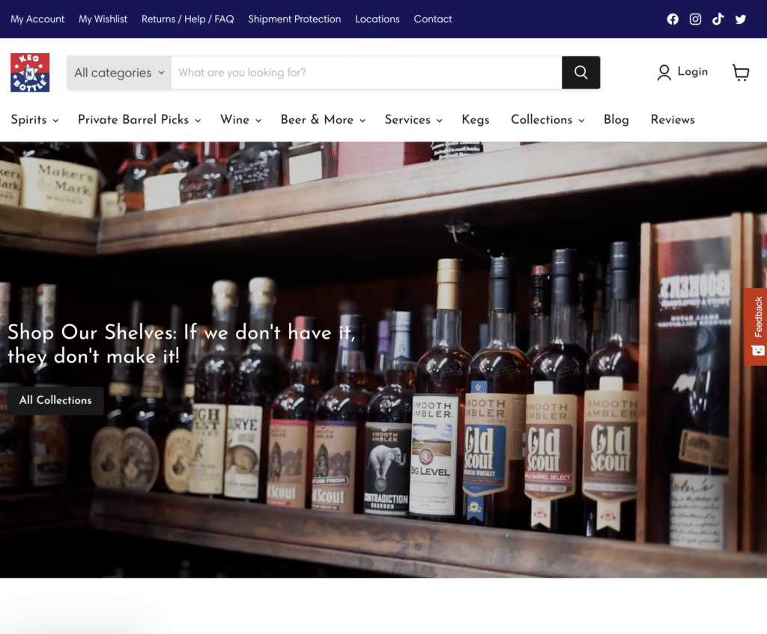Open the shopping cart
This screenshot has width=767, height=634.
[x=741, y=73]
